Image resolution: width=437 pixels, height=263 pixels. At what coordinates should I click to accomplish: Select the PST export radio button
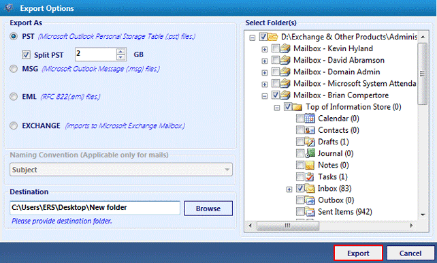14,36
